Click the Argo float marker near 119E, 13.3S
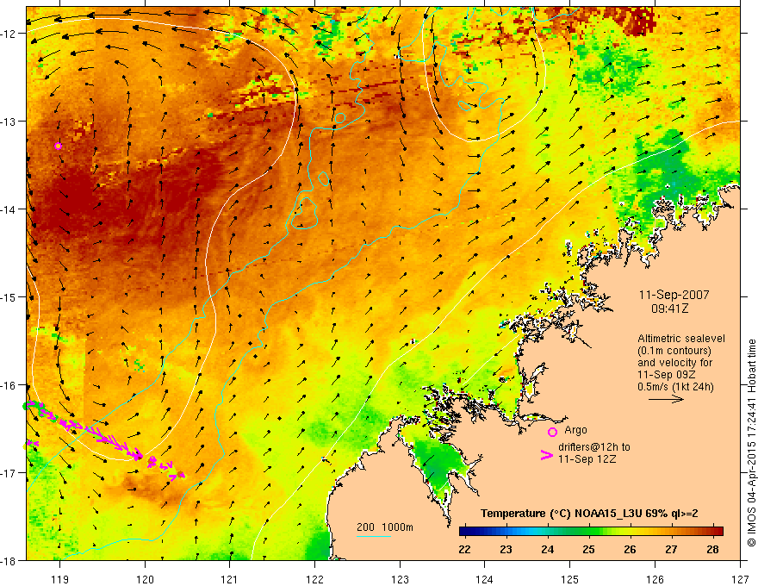The width and height of the screenshot is (758, 586). pos(58,146)
